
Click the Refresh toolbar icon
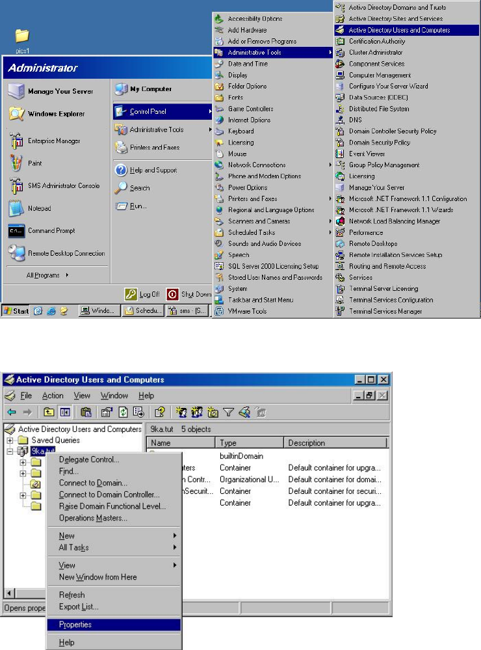pos(123,412)
